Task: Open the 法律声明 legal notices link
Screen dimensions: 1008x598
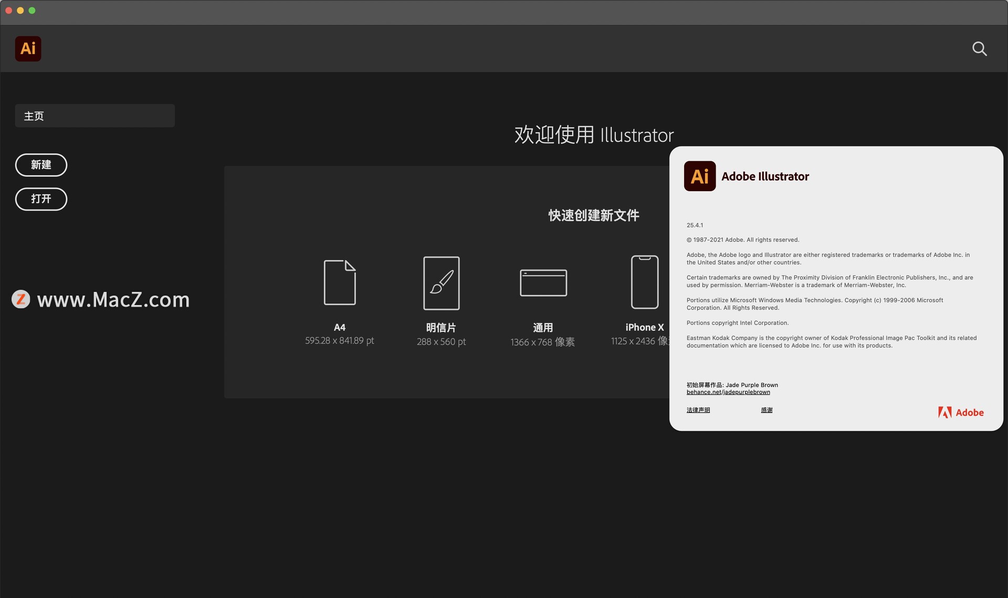Action: pos(698,410)
